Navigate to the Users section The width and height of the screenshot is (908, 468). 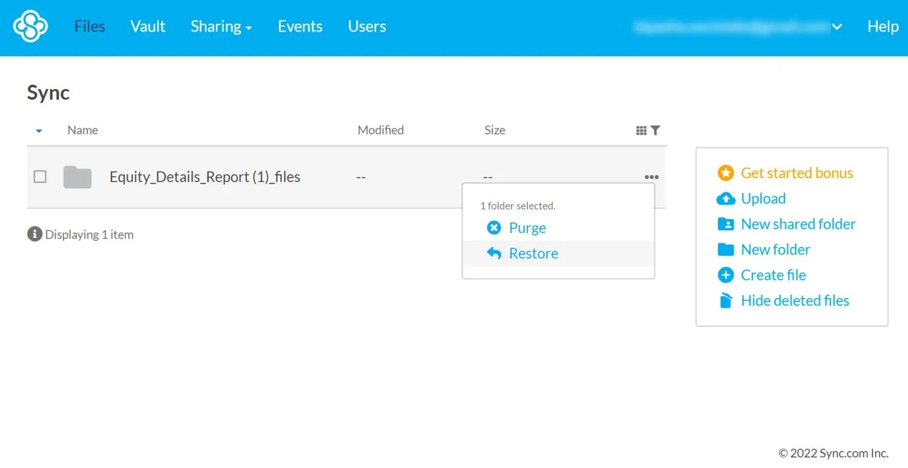coord(366,27)
